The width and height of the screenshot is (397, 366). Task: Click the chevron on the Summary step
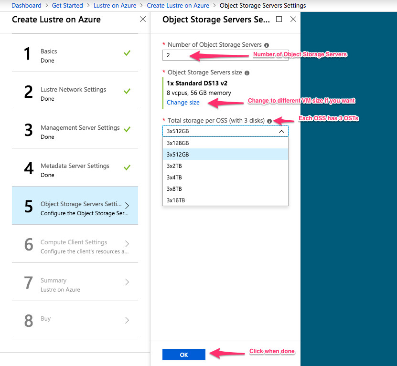point(127,282)
